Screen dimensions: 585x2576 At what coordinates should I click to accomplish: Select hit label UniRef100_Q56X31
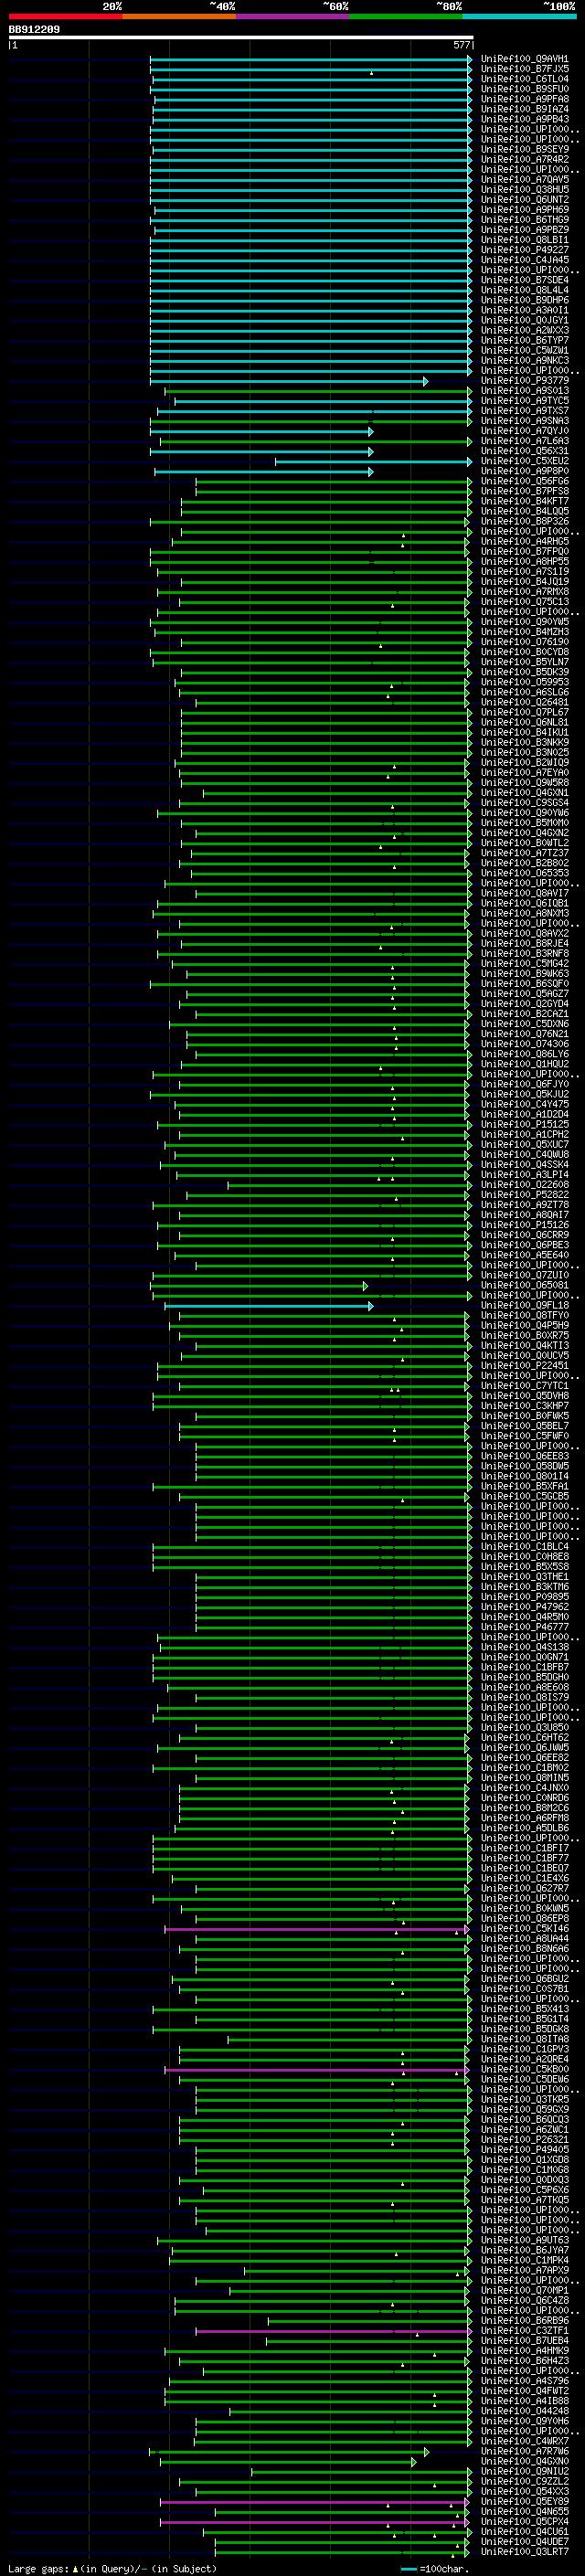tap(525, 451)
